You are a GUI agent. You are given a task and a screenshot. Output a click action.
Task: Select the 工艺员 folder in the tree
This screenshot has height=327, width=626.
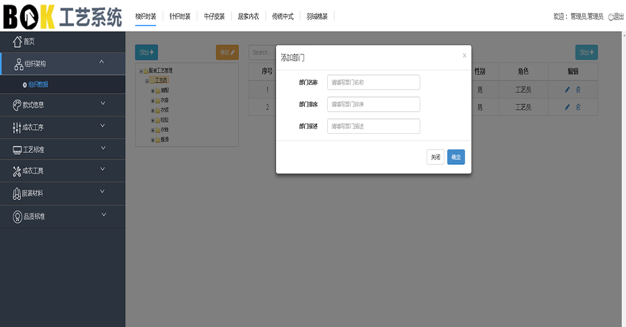pyautogui.click(x=161, y=80)
